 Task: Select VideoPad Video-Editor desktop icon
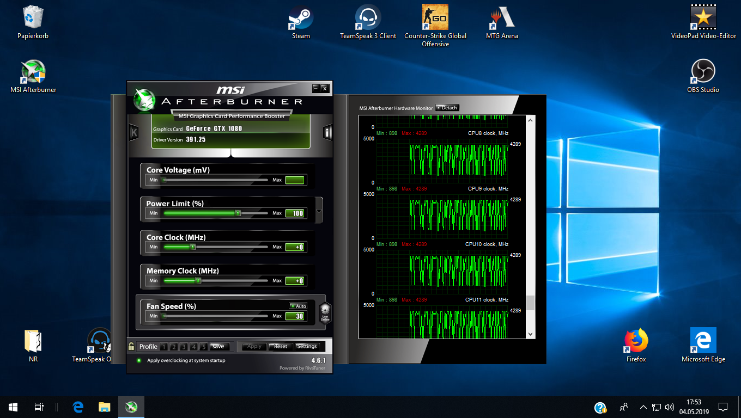[703, 23]
